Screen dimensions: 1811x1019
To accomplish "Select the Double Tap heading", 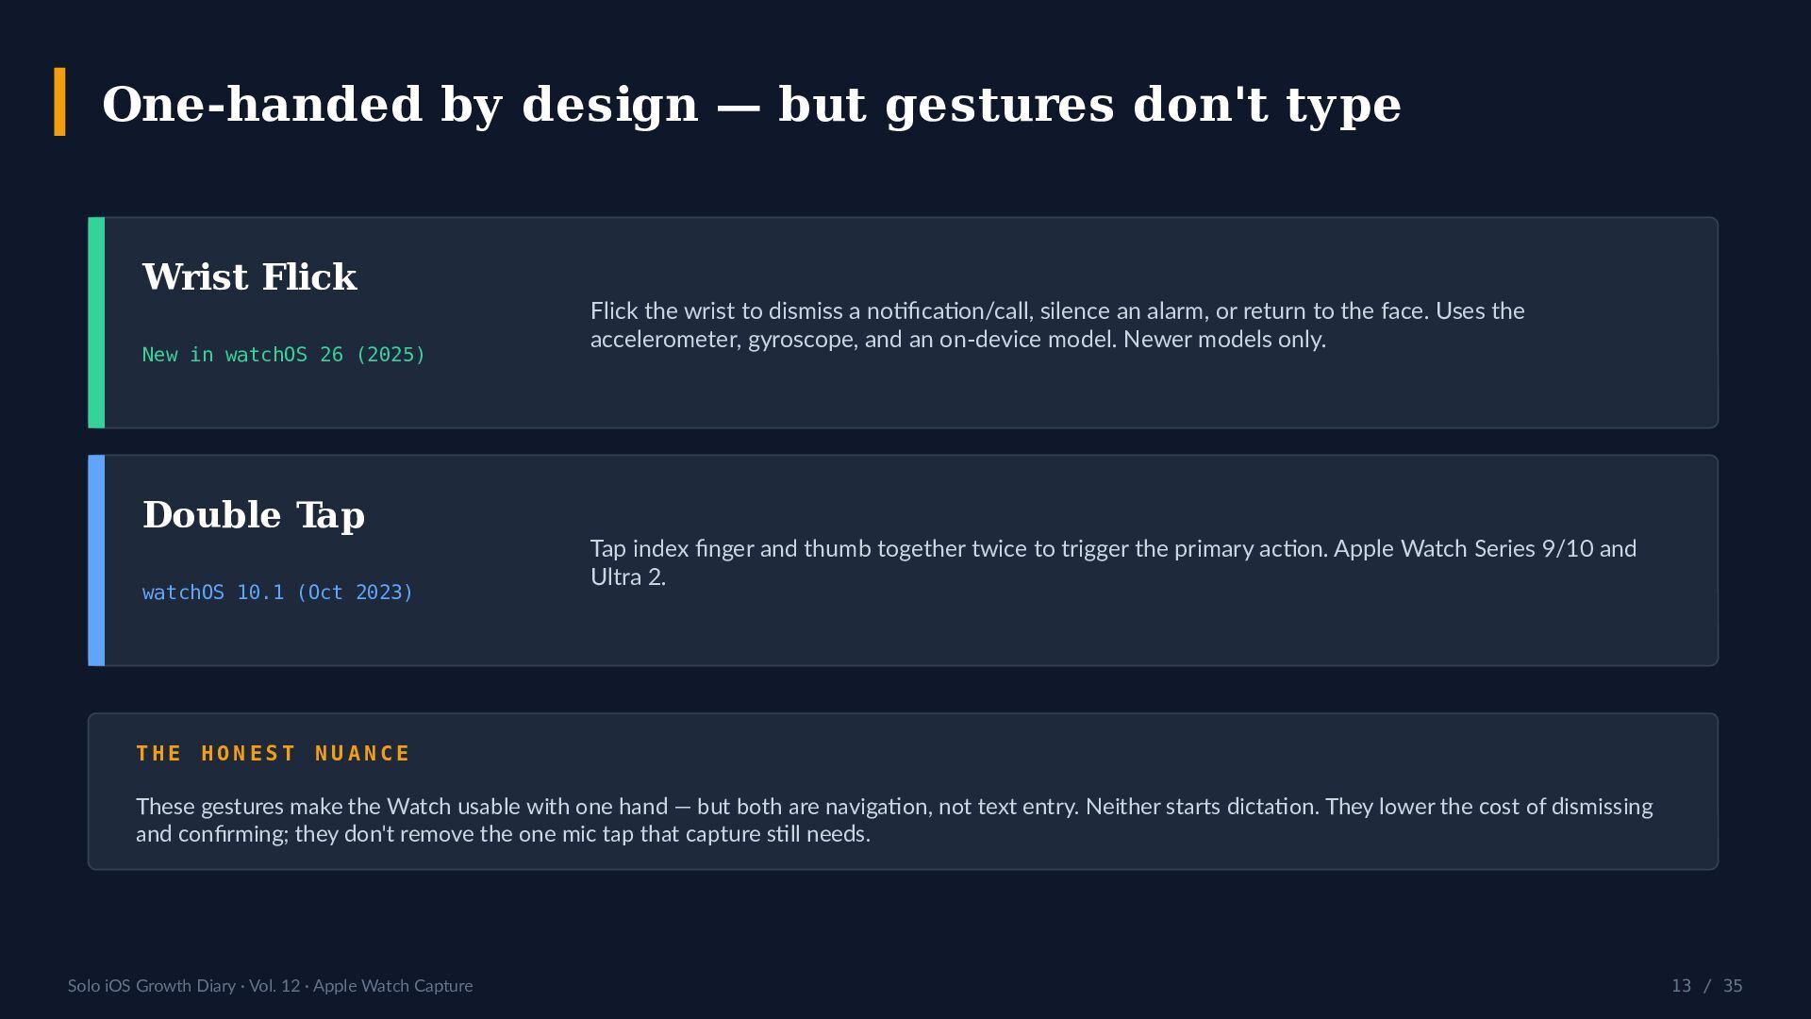I will (x=254, y=516).
